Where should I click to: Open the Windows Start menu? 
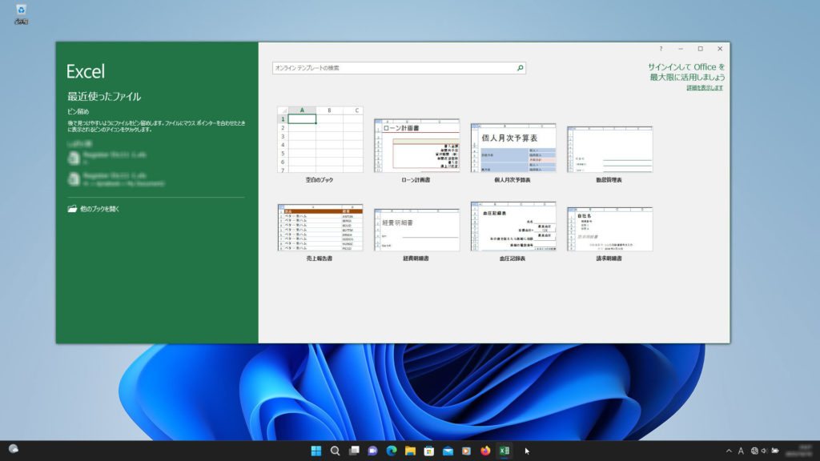[x=316, y=451]
